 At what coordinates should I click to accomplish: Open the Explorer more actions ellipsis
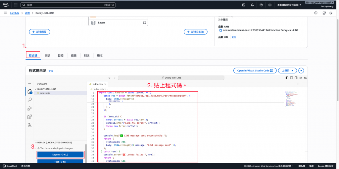pos(82,84)
